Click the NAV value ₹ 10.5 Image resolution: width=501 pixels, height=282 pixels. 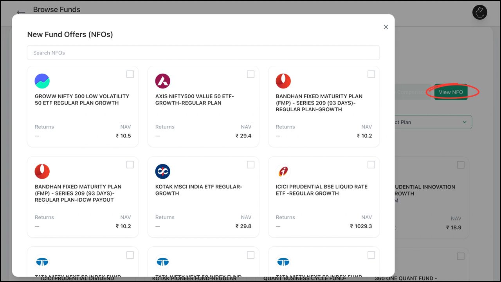tap(123, 136)
